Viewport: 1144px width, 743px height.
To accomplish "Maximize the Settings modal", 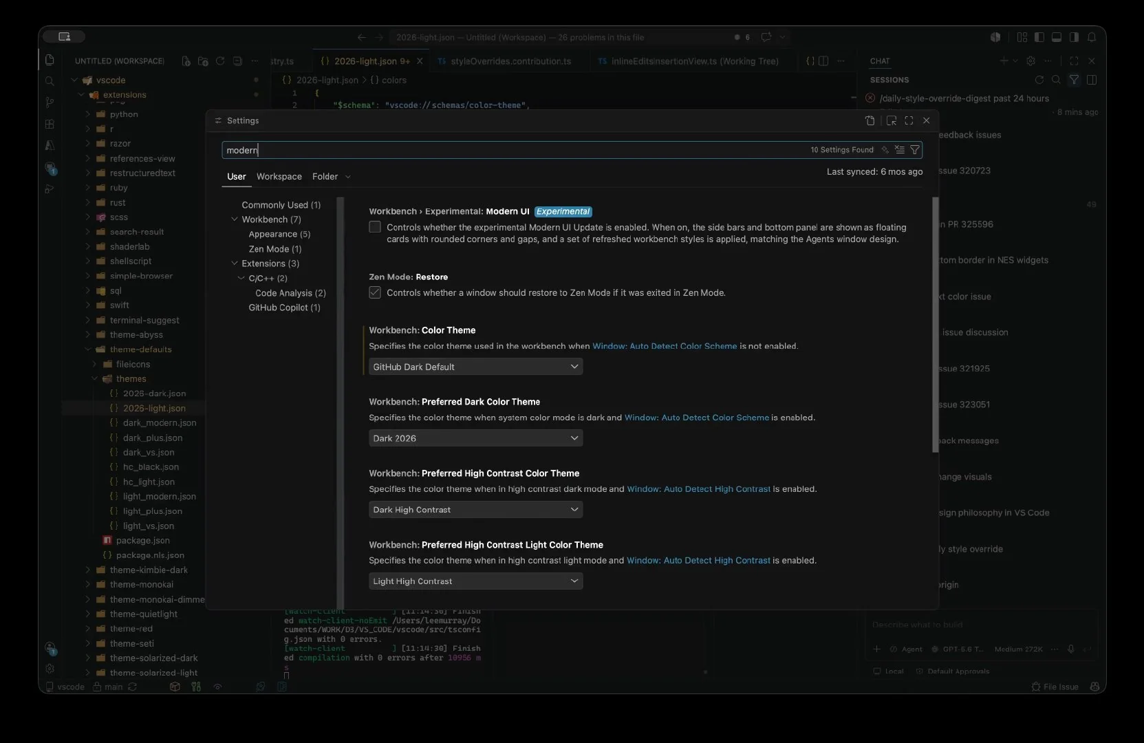I will [x=909, y=120].
